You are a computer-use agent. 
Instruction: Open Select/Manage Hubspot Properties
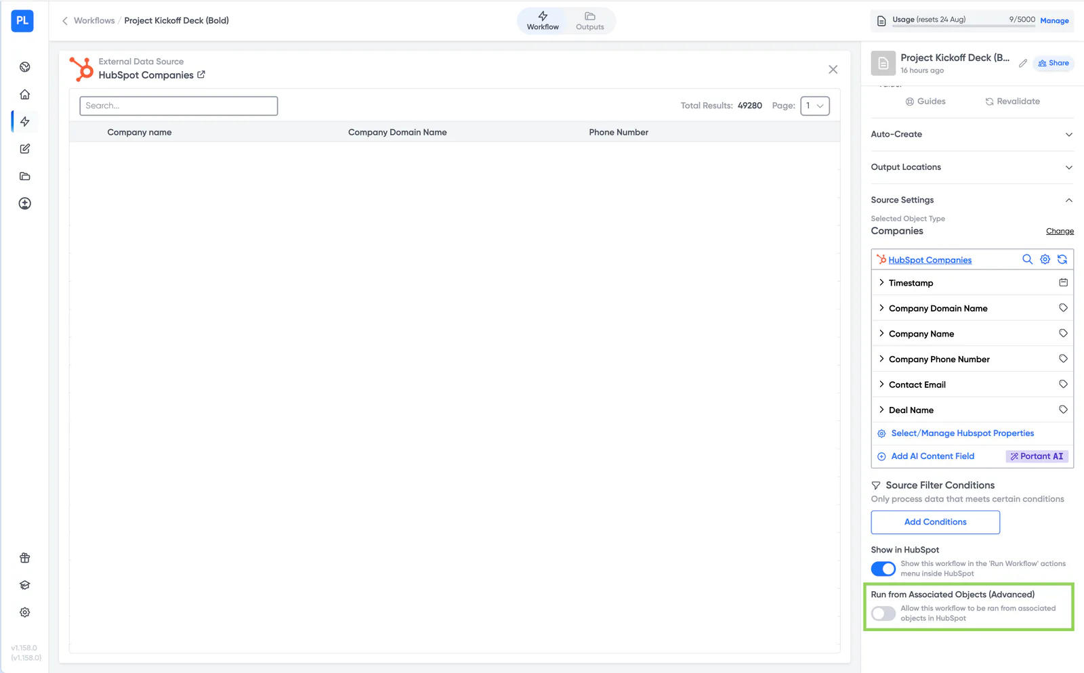tap(962, 433)
